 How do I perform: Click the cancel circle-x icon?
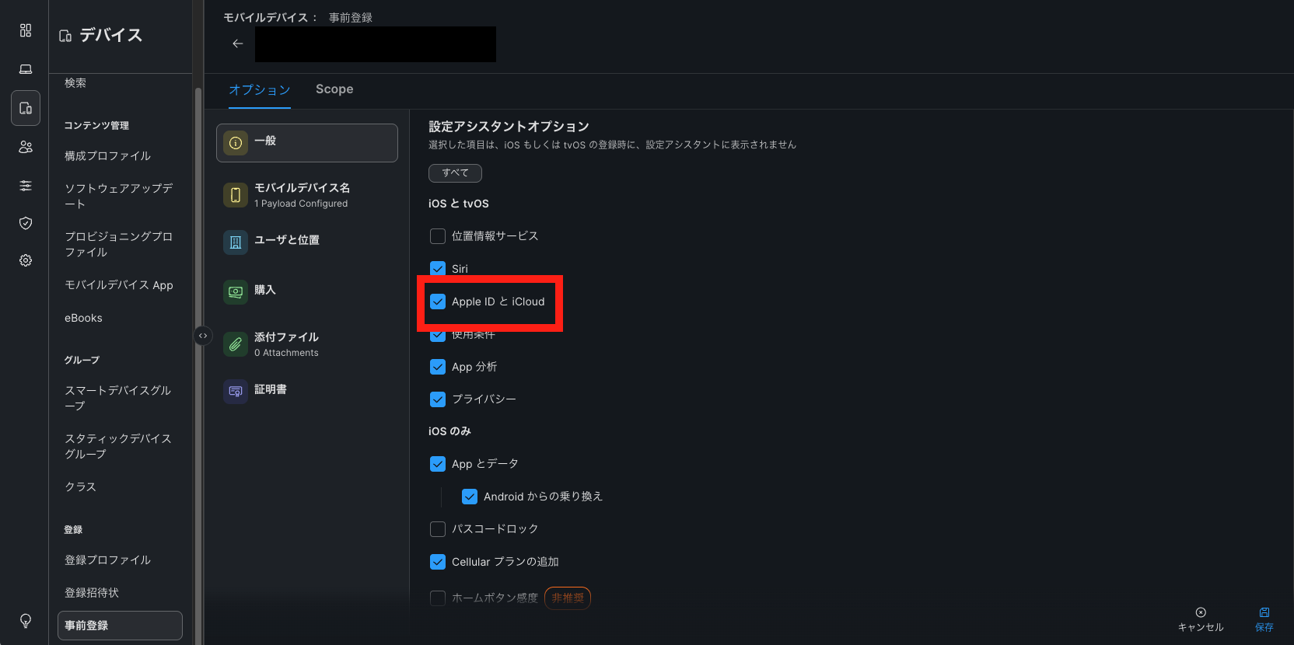[1201, 612]
